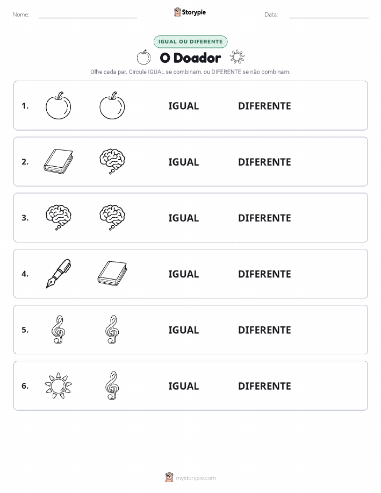381x493 pixels.
Task: Select DIFERENTE for pair 6
Action: click(264, 386)
